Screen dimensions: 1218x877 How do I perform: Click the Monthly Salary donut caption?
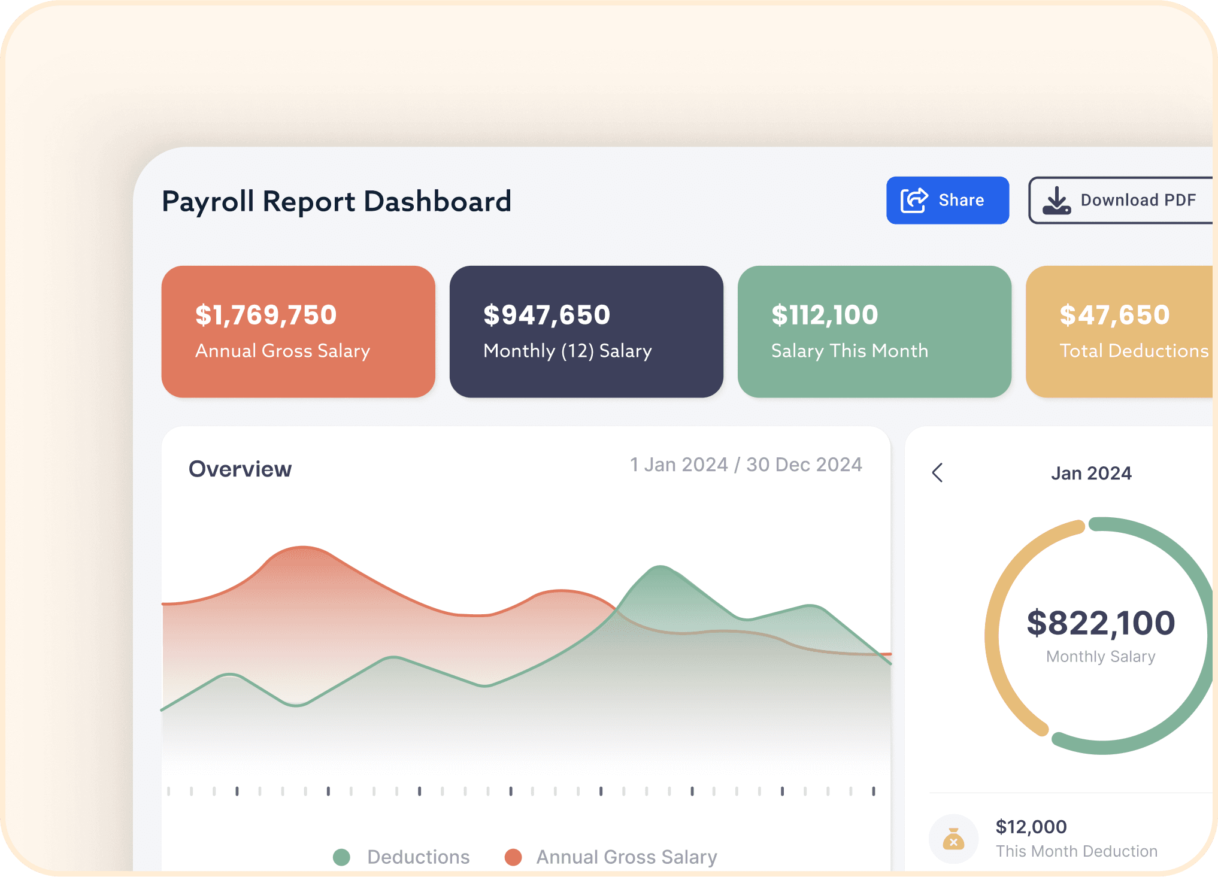[x=1101, y=657]
